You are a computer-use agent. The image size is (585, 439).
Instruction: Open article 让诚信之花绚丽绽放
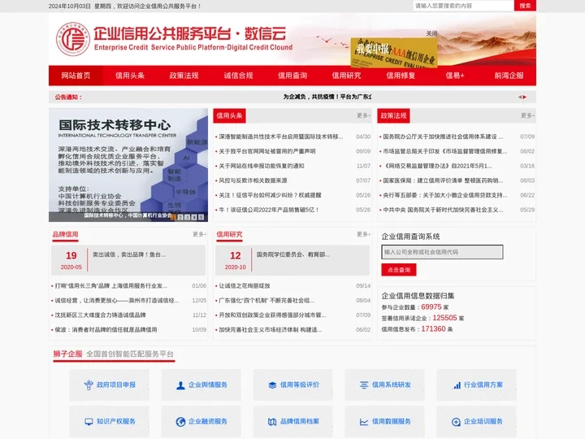(x=245, y=286)
